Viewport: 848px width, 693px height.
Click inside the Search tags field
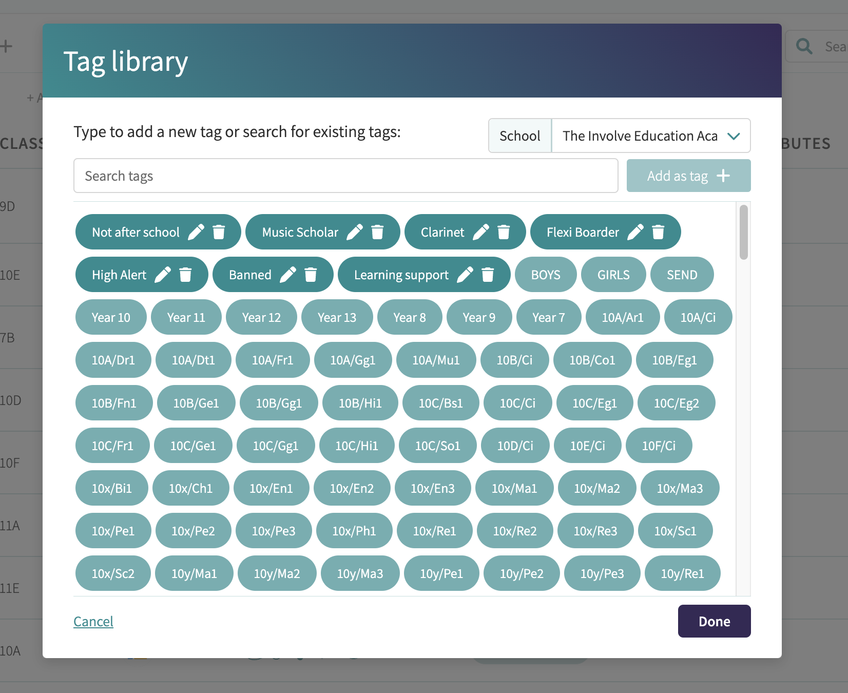point(345,176)
